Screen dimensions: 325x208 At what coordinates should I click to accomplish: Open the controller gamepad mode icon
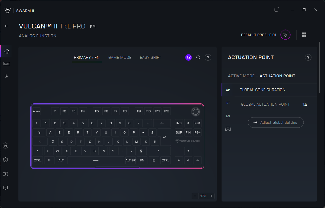[228, 129]
